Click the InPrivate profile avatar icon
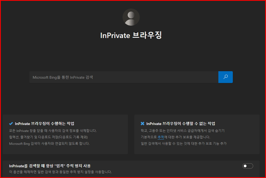This screenshot has height=178, width=266. point(131,17)
